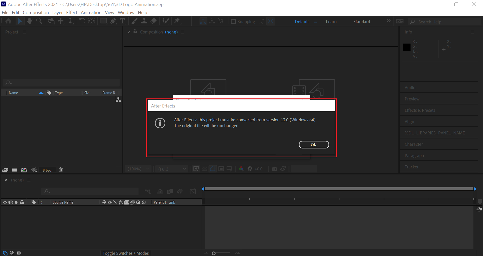Create a new composition from Project panel
This screenshot has height=256, width=483.
tap(24, 170)
